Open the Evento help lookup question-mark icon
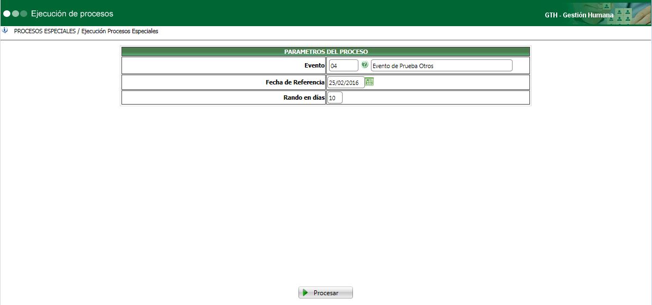Viewport: 652px width, 305px height. [x=364, y=65]
